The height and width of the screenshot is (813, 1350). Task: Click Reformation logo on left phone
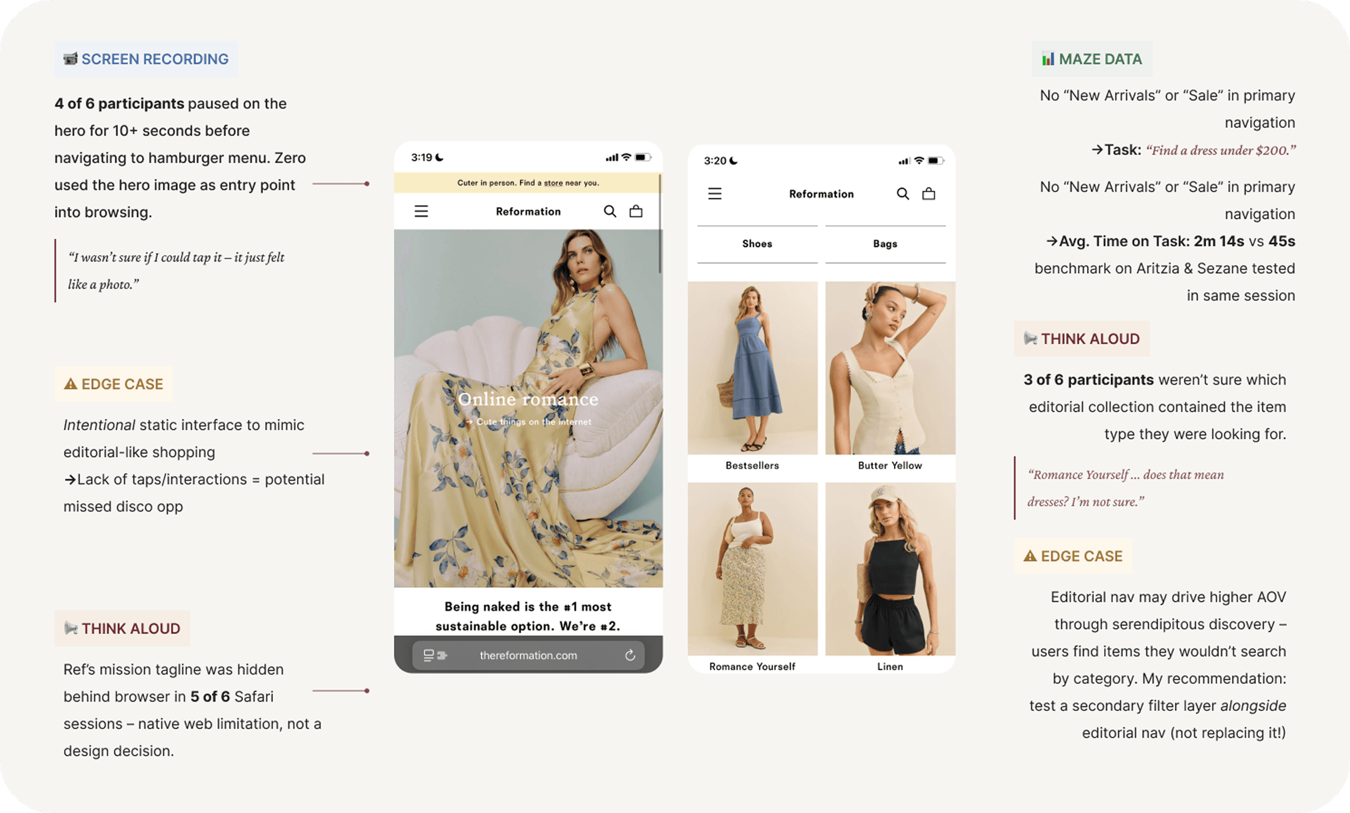[x=528, y=211]
